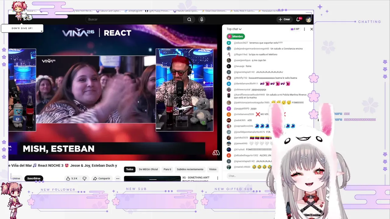Switch to the Puppy Princes browser tab
This screenshot has width=390, height=219.
coord(158,11)
